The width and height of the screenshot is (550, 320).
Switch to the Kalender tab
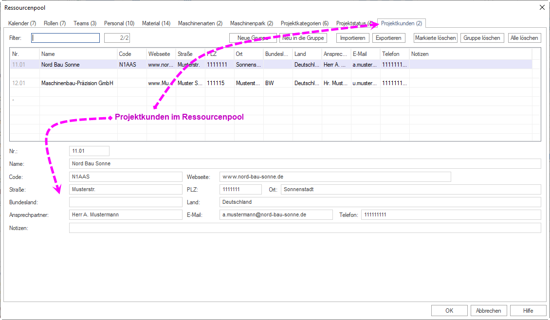point(22,23)
